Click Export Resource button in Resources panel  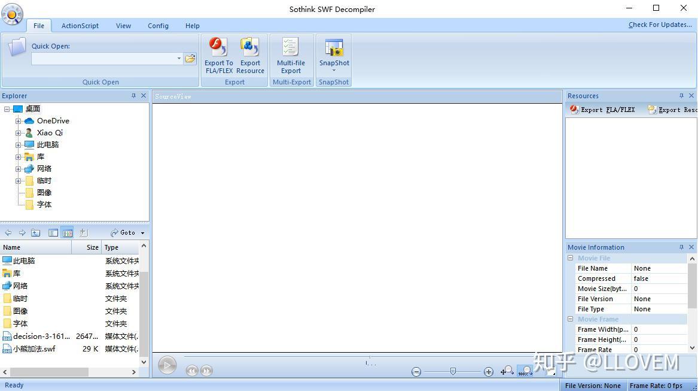point(673,110)
